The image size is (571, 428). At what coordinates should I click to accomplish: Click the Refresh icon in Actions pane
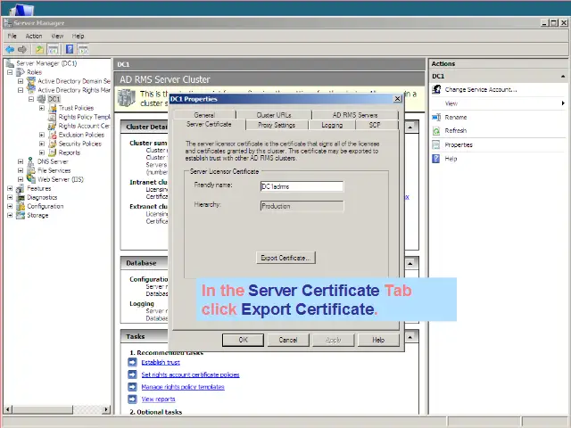[437, 131]
